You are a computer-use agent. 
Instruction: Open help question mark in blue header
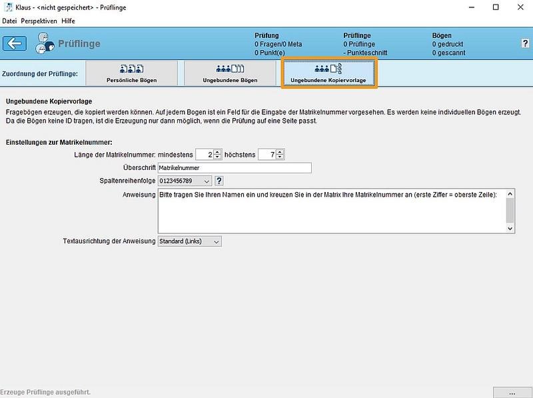tap(525, 43)
